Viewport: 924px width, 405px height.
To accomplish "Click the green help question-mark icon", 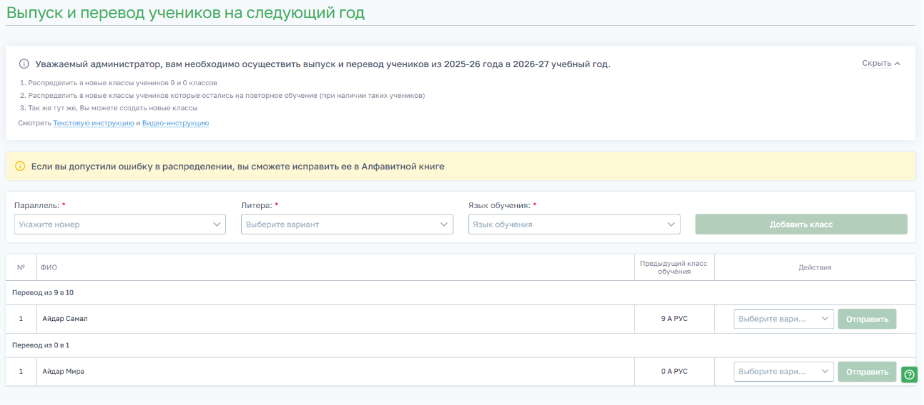I will click(x=910, y=375).
